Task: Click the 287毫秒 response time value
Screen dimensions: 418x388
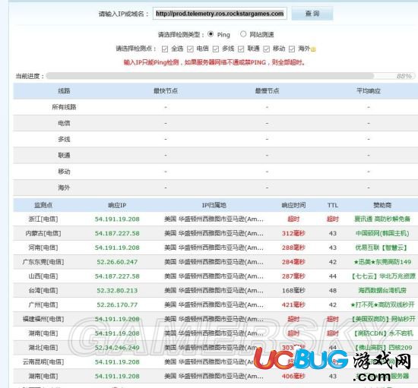Action: point(293,276)
